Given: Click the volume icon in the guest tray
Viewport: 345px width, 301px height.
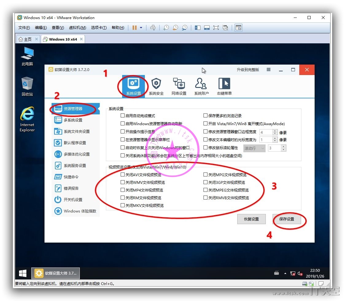Looking at the screenshot, I should click(300, 273).
